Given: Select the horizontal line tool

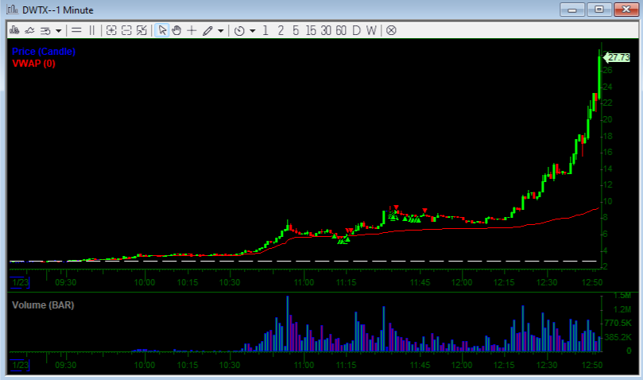Looking at the screenshot, I should pyautogui.click(x=76, y=30).
